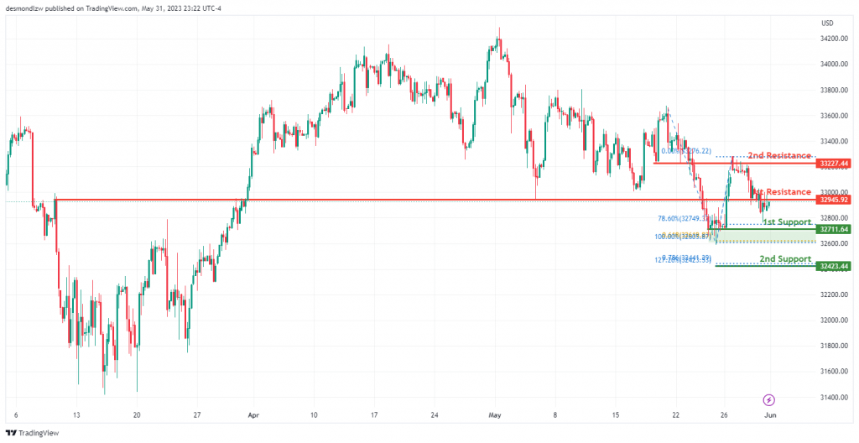859x443 pixels.
Task: Select the 2nd Support text label
Action: pos(785,258)
